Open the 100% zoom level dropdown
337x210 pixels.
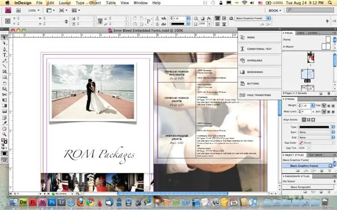[x=34, y=10]
